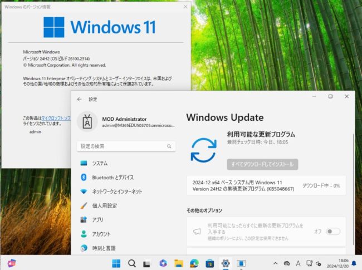Open the clock showing 18:06 2024/12/20

click(x=337, y=263)
